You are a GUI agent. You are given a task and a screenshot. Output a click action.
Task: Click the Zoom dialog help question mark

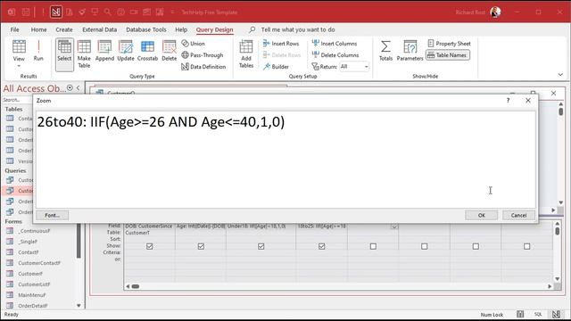point(508,101)
